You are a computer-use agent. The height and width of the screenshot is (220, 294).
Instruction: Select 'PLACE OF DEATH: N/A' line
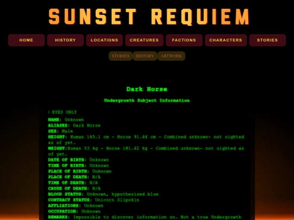point(74,177)
